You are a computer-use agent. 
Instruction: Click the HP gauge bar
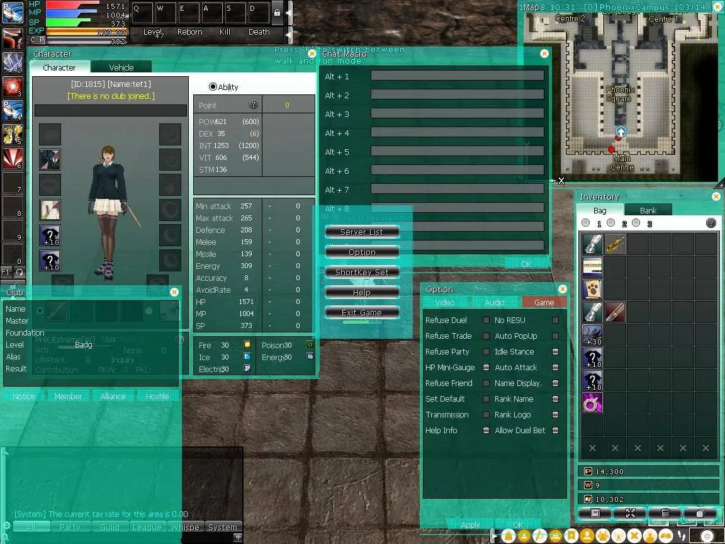point(72,5)
